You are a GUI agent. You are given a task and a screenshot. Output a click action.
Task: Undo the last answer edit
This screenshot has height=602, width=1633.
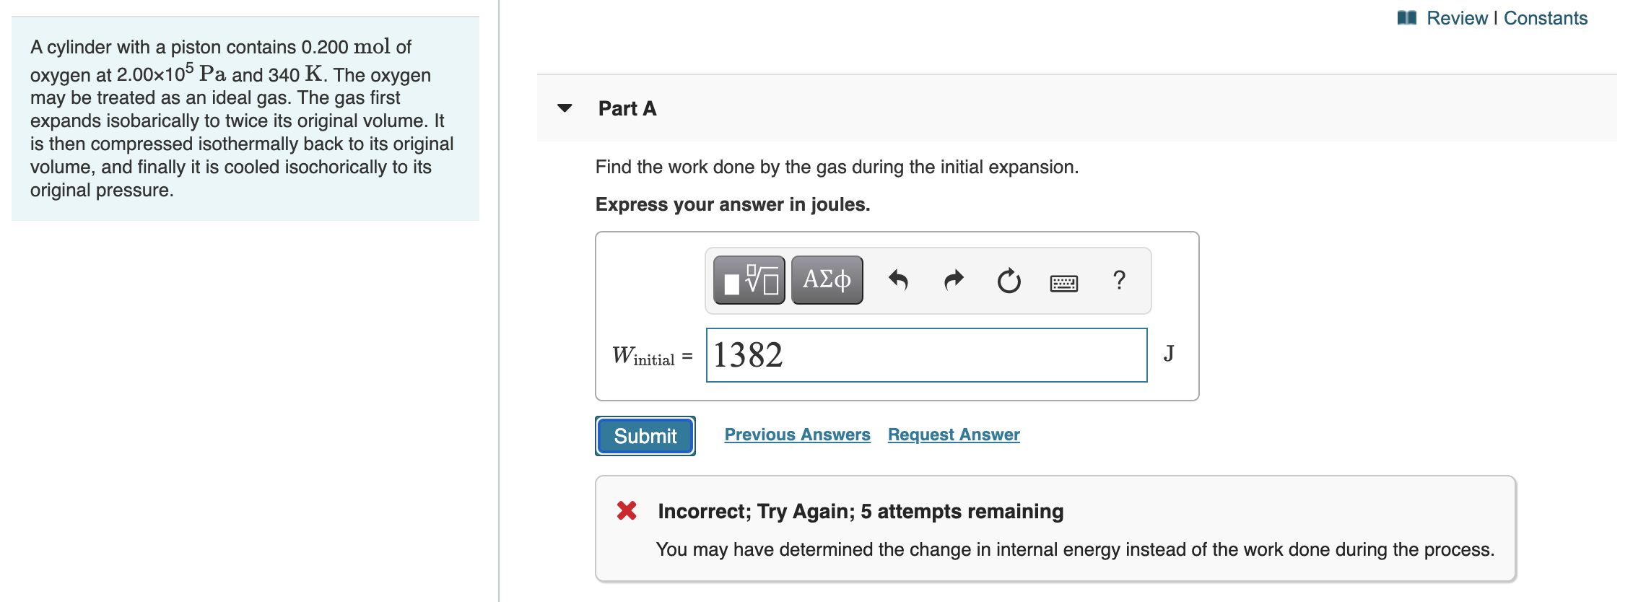898,280
